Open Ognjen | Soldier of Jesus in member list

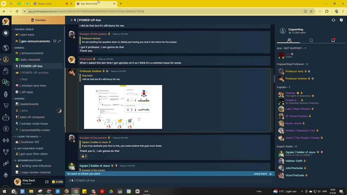coord(300,152)
